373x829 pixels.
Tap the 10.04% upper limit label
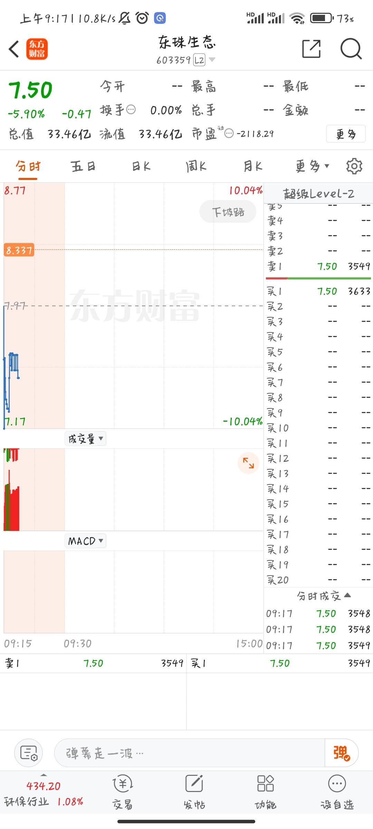coord(246,190)
